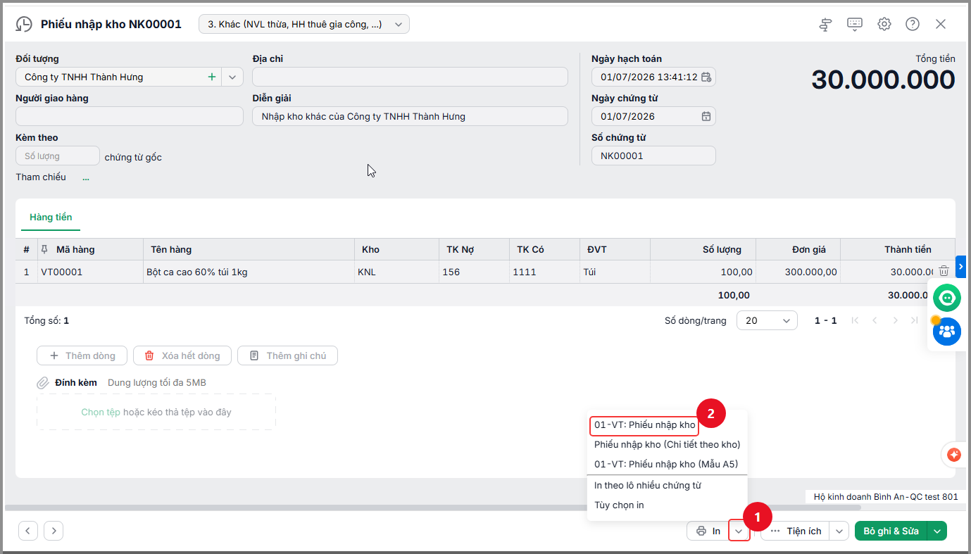Click the history clock icon beside the title
This screenshot has width=971, height=554.
(24, 25)
